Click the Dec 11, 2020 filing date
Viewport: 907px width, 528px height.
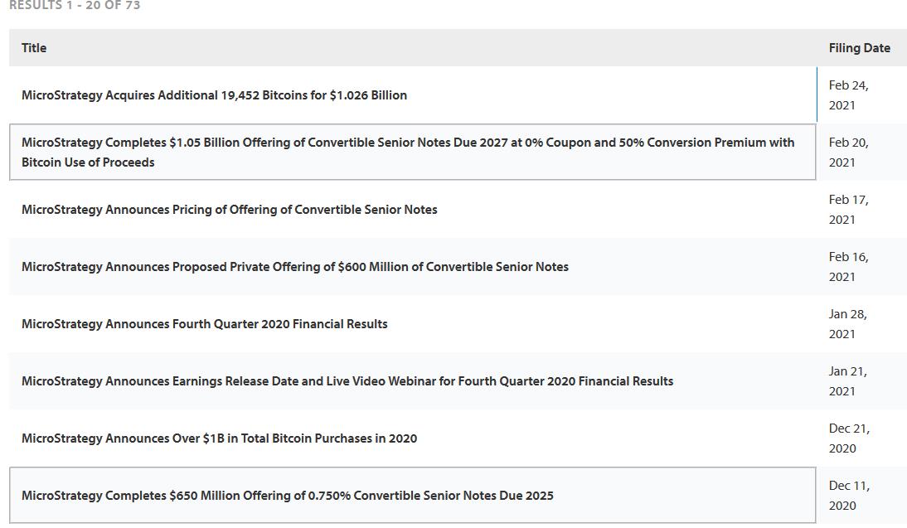[x=848, y=496]
